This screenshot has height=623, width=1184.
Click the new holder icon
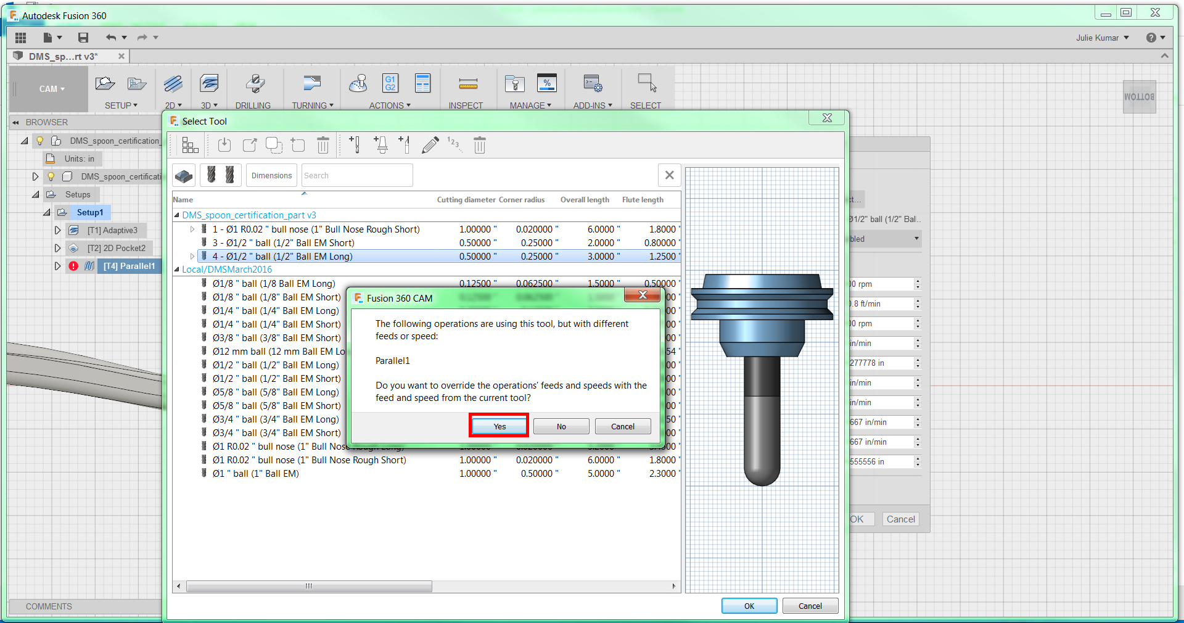[x=380, y=145]
